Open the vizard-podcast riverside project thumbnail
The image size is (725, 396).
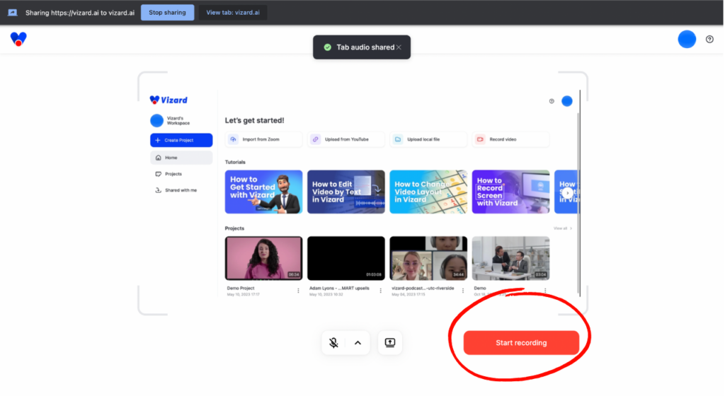428,259
